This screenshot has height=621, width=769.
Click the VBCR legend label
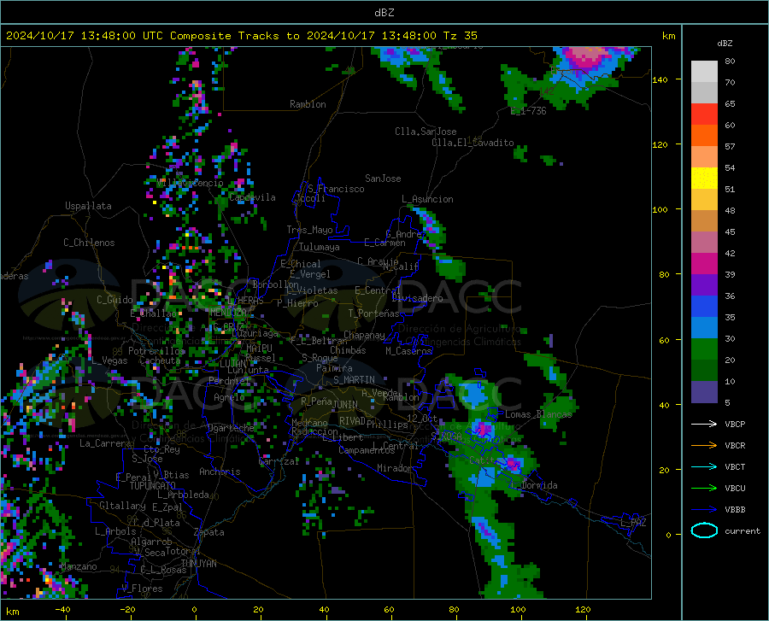point(735,446)
